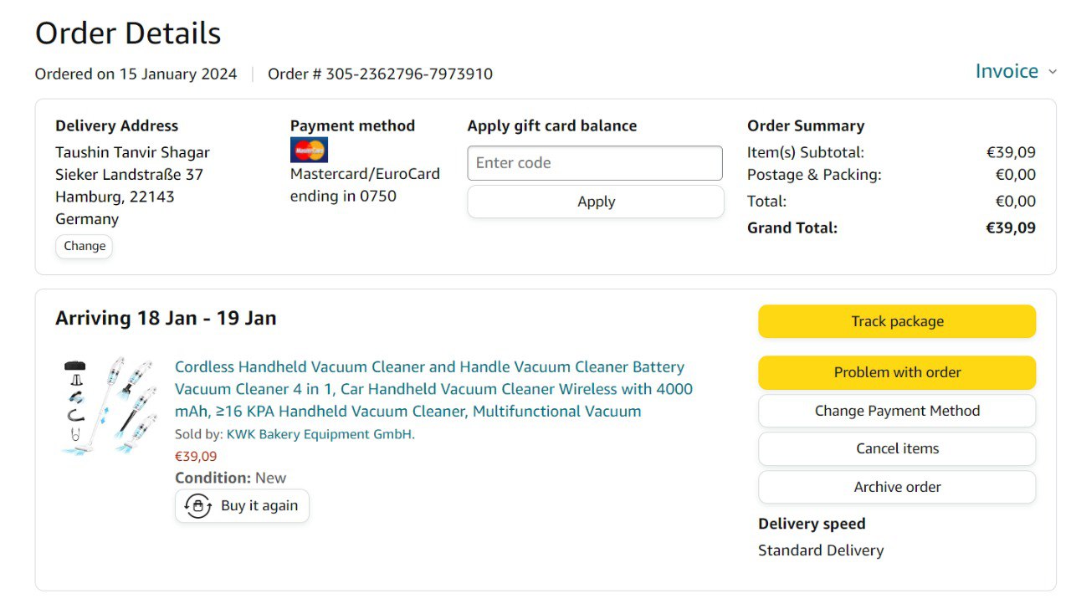Viewport: 1071px width, 614px height.
Task: Click the red item price €39,09
Action: 196,456
